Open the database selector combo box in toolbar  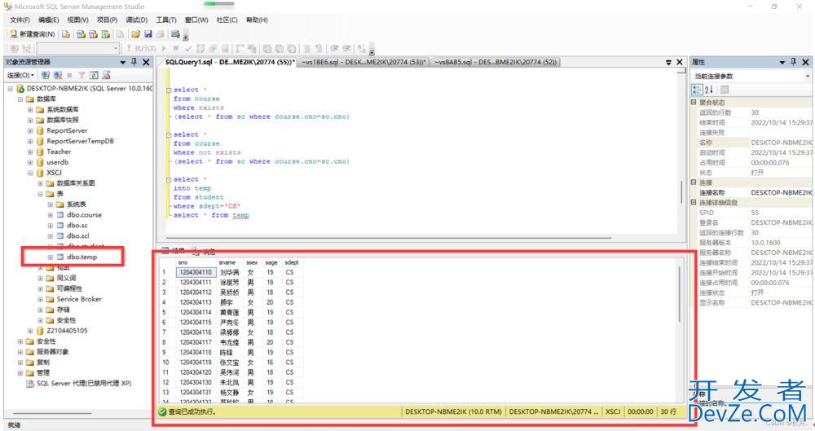pyautogui.click(x=78, y=48)
